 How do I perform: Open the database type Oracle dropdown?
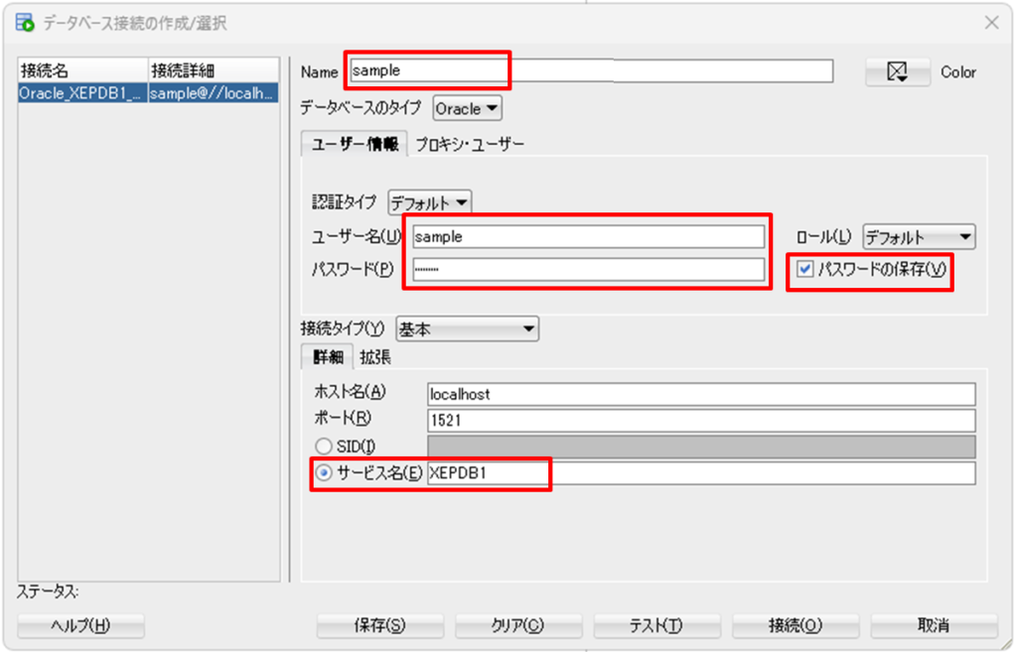pyautogui.click(x=467, y=108)
